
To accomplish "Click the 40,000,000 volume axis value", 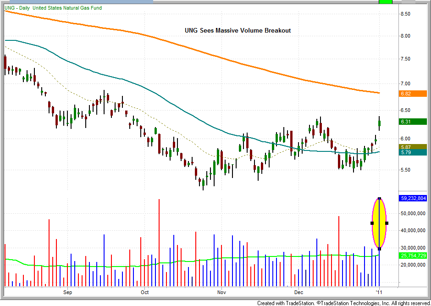I will 414,231.
